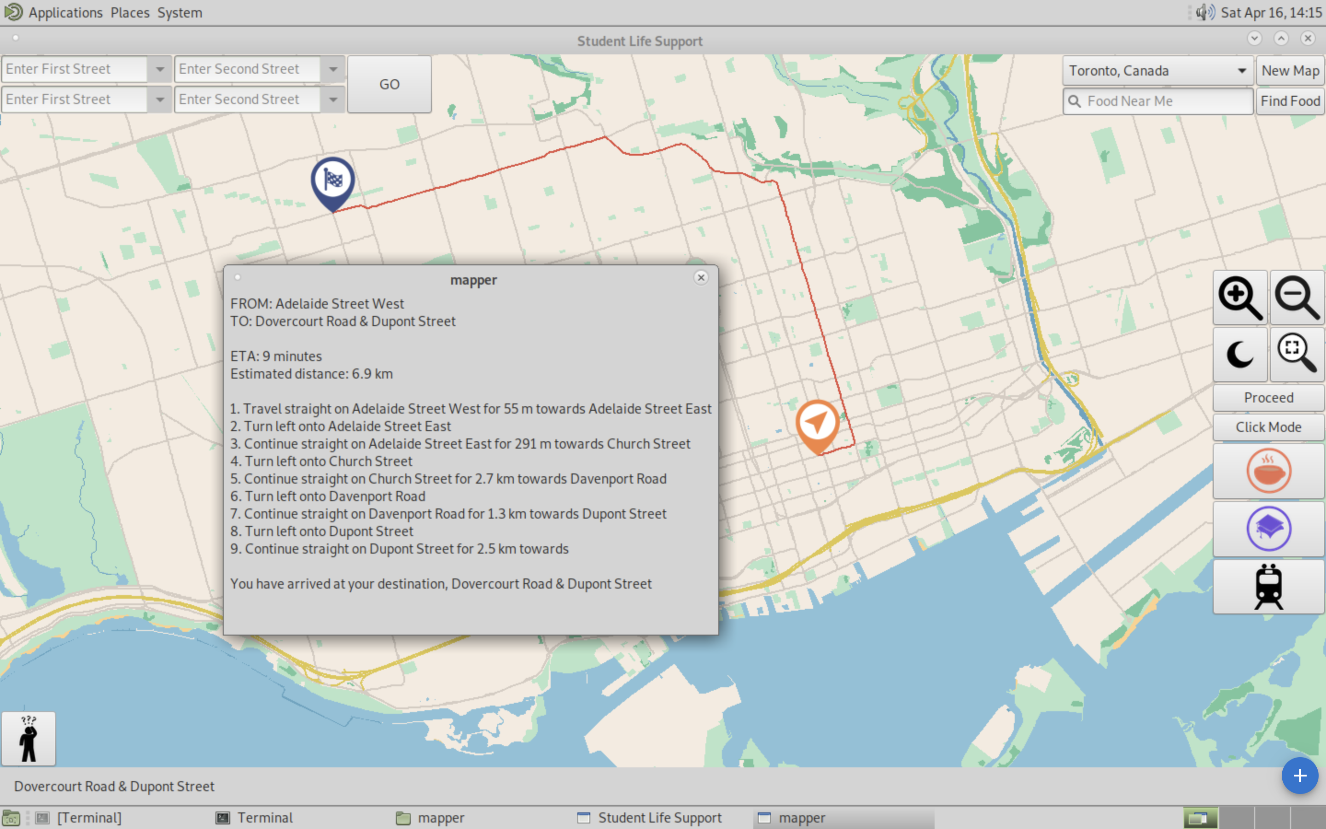Expand the top Enter First Street dropdown

pos(160,70)
